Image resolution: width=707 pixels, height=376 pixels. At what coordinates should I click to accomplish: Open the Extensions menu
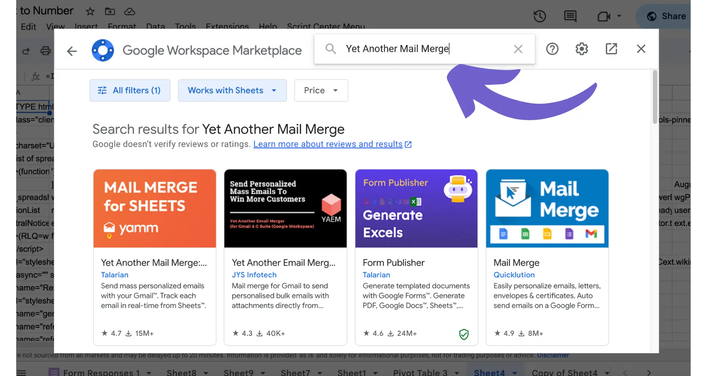(227, 27)
